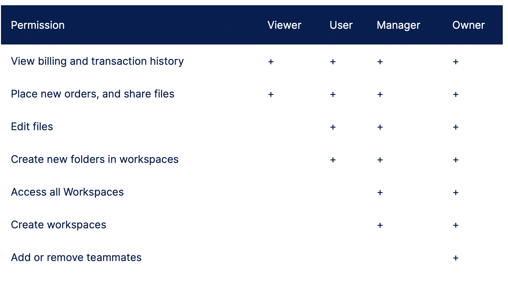Toggle the Owner permission for Access all Workspaces
Screen dimensions: 508x281
(x=456, y=193)
